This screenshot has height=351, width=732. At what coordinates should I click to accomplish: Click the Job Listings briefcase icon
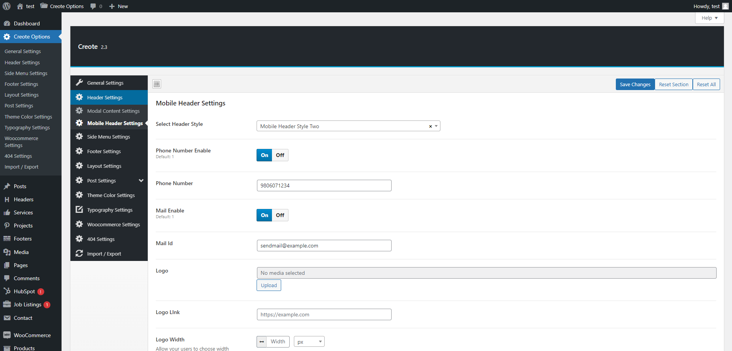coord(7,304)
